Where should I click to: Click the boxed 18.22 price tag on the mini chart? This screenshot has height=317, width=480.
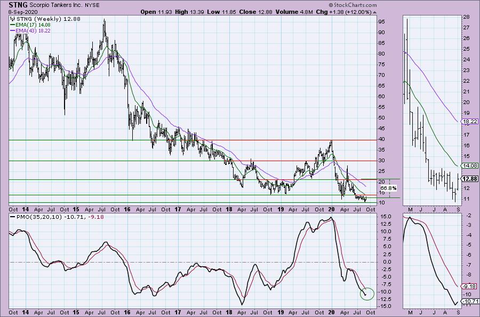coord(470,122)
